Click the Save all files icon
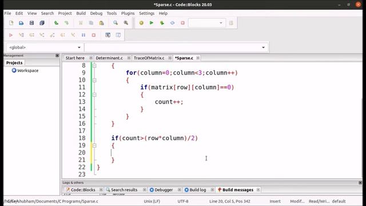Screen dimensions: 366x206 pyautogui.click(x=42, y=23)
